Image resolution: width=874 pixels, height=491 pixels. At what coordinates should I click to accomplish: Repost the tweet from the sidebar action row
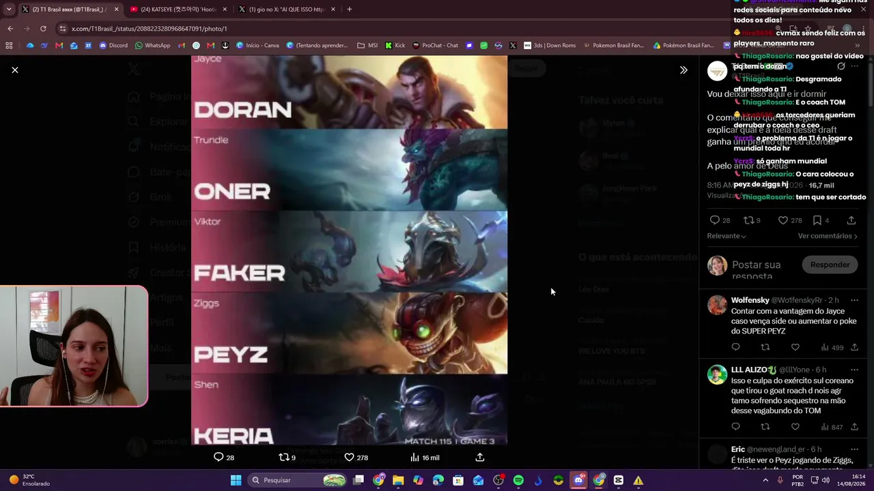click(748, 220)
